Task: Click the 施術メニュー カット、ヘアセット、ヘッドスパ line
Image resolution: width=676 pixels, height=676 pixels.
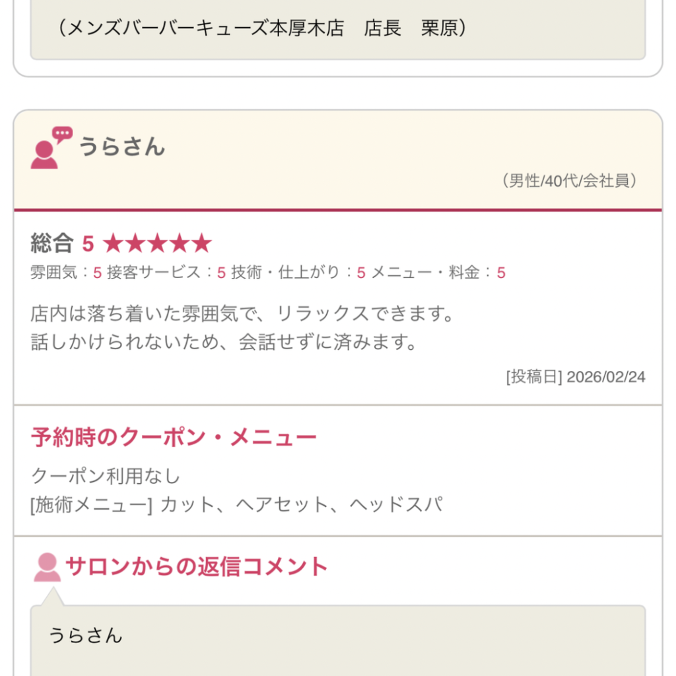Action: click(x=236, y=505)
